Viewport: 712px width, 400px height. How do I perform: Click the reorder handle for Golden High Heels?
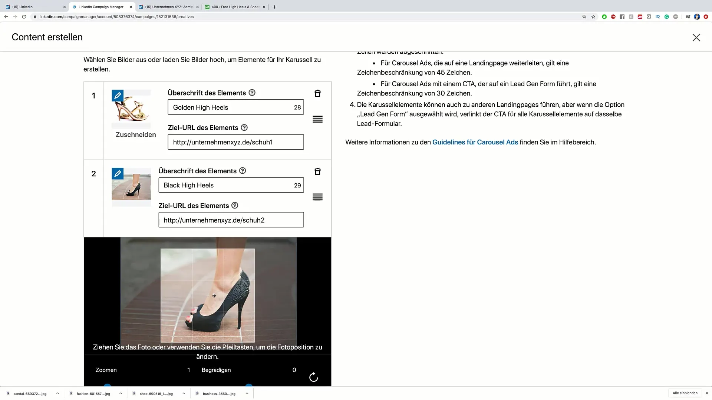tap(317, 119)
